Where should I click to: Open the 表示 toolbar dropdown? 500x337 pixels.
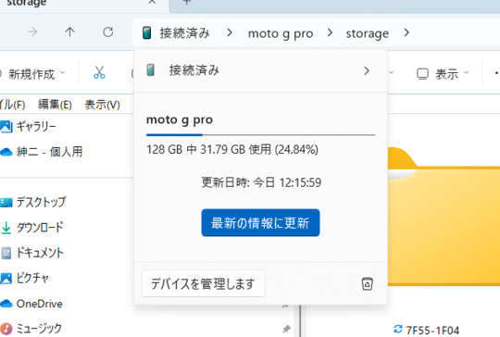444,74
